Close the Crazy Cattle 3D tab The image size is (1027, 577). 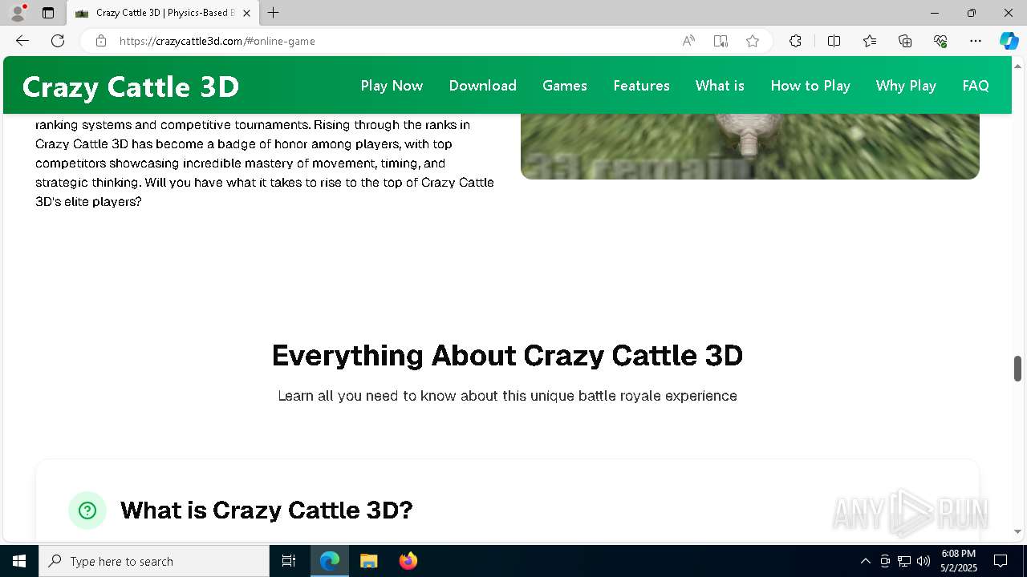[246, 13]
